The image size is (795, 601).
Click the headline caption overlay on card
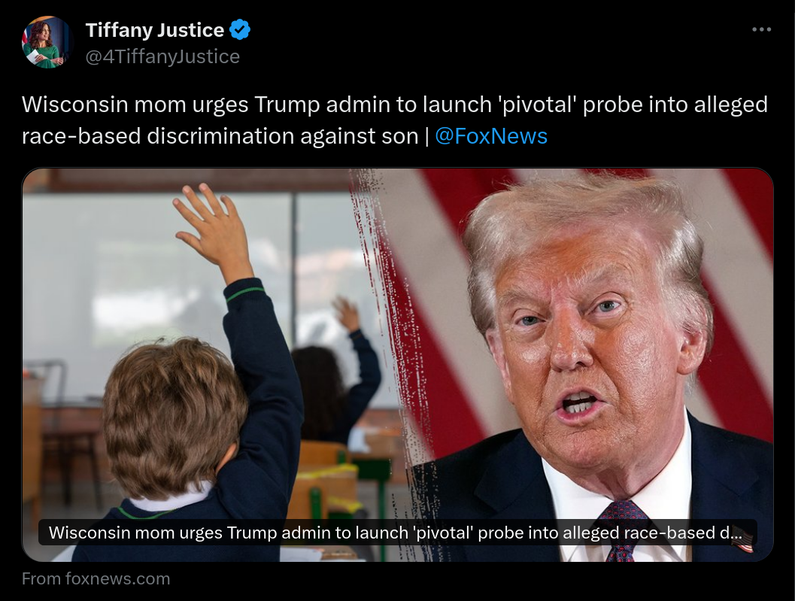[x=397, y=533]
